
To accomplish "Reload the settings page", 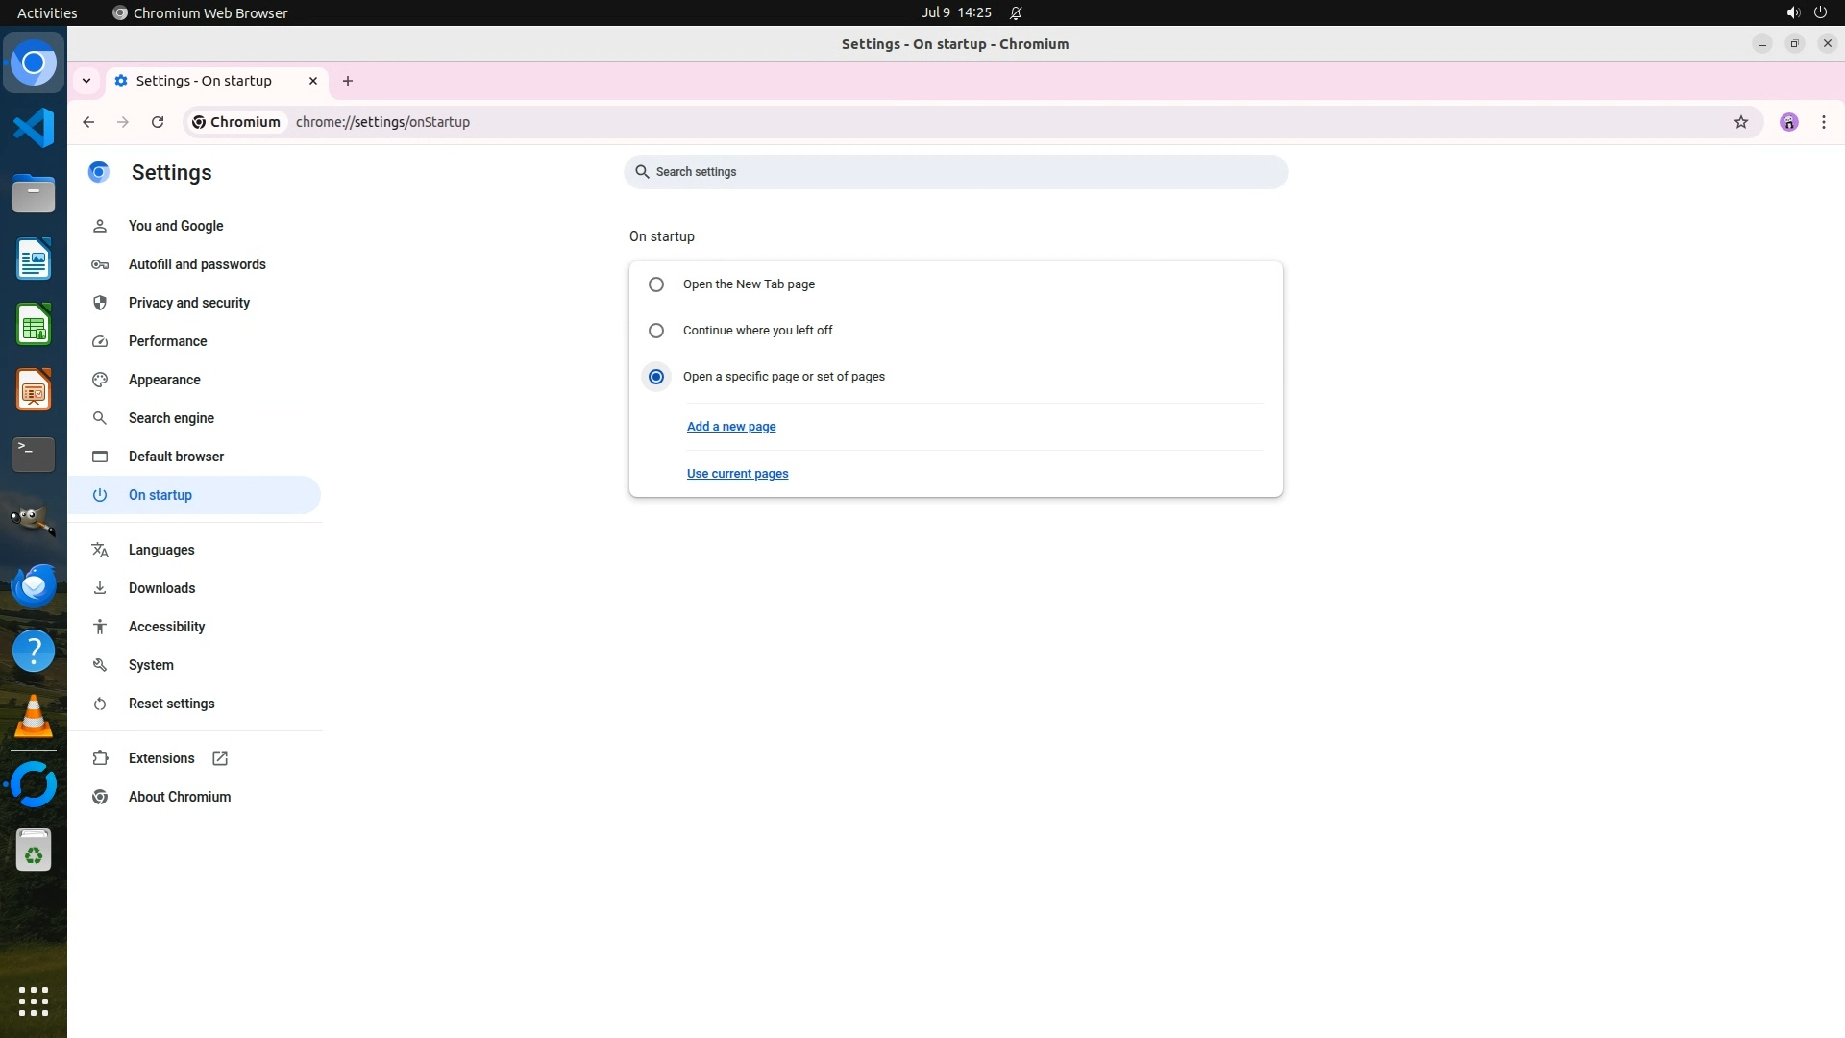I will (x=158, y=122).
